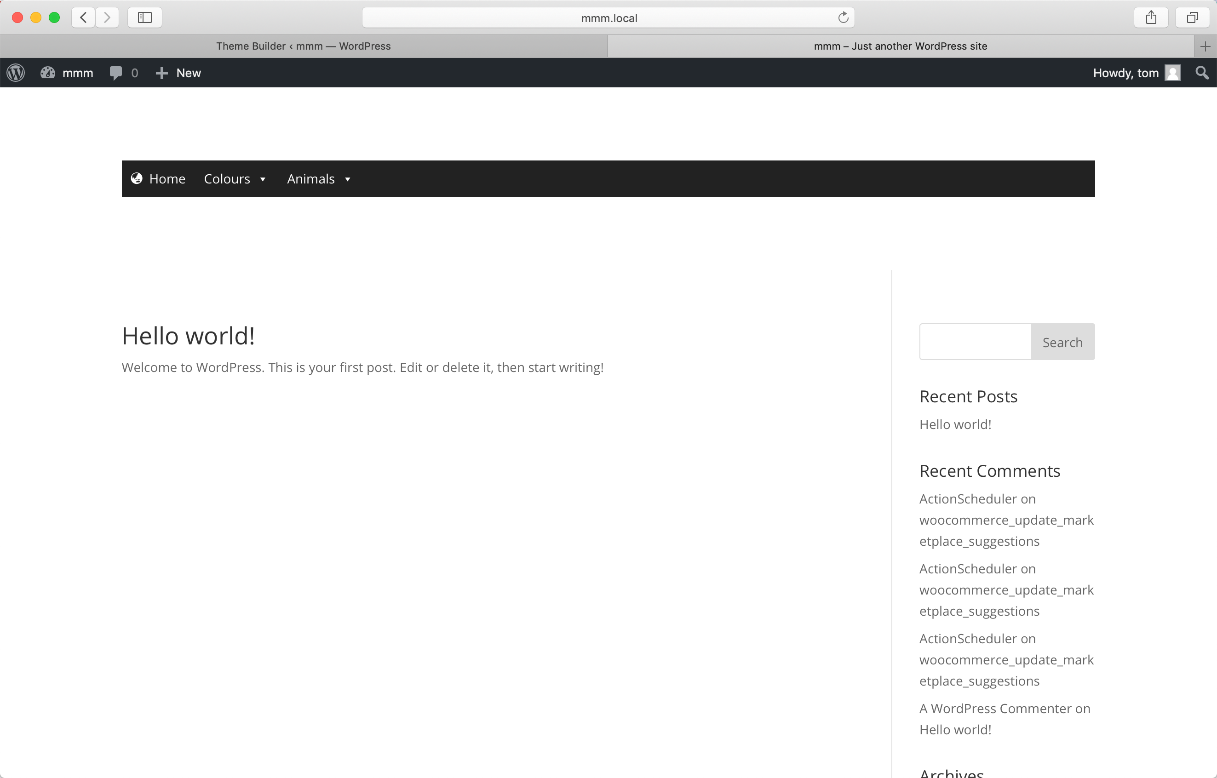The width and height of the screenshot is (1217, 778).
Task: Switch to the Theme Builder tab
Action: point(303,46)
